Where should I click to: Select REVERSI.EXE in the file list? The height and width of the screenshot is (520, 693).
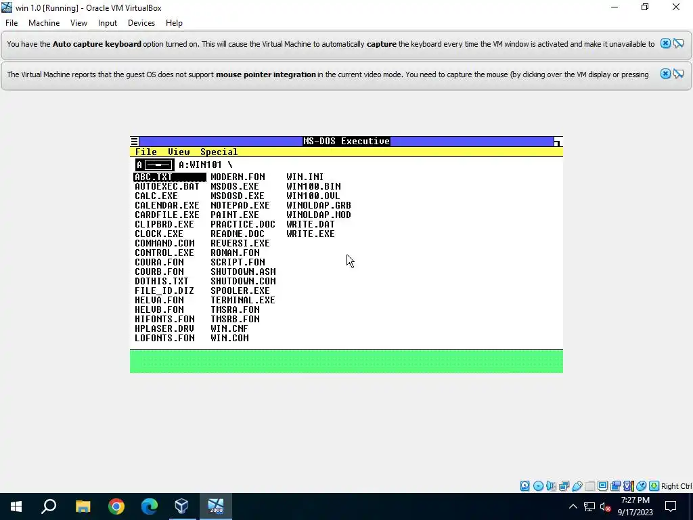tap(240, 244)
